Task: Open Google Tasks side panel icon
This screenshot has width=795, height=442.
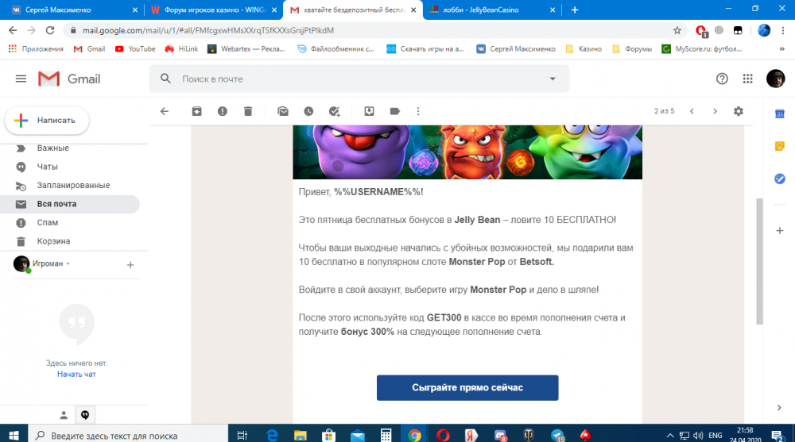Action: pyautogui.click(x=780, y=179)
